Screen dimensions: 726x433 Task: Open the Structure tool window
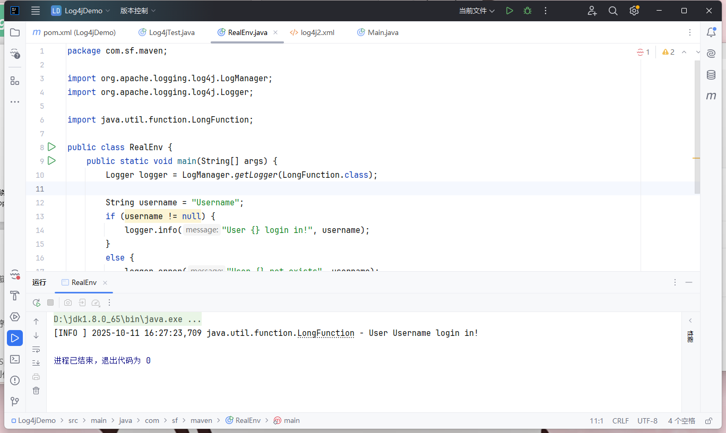(x=15, y=81)
